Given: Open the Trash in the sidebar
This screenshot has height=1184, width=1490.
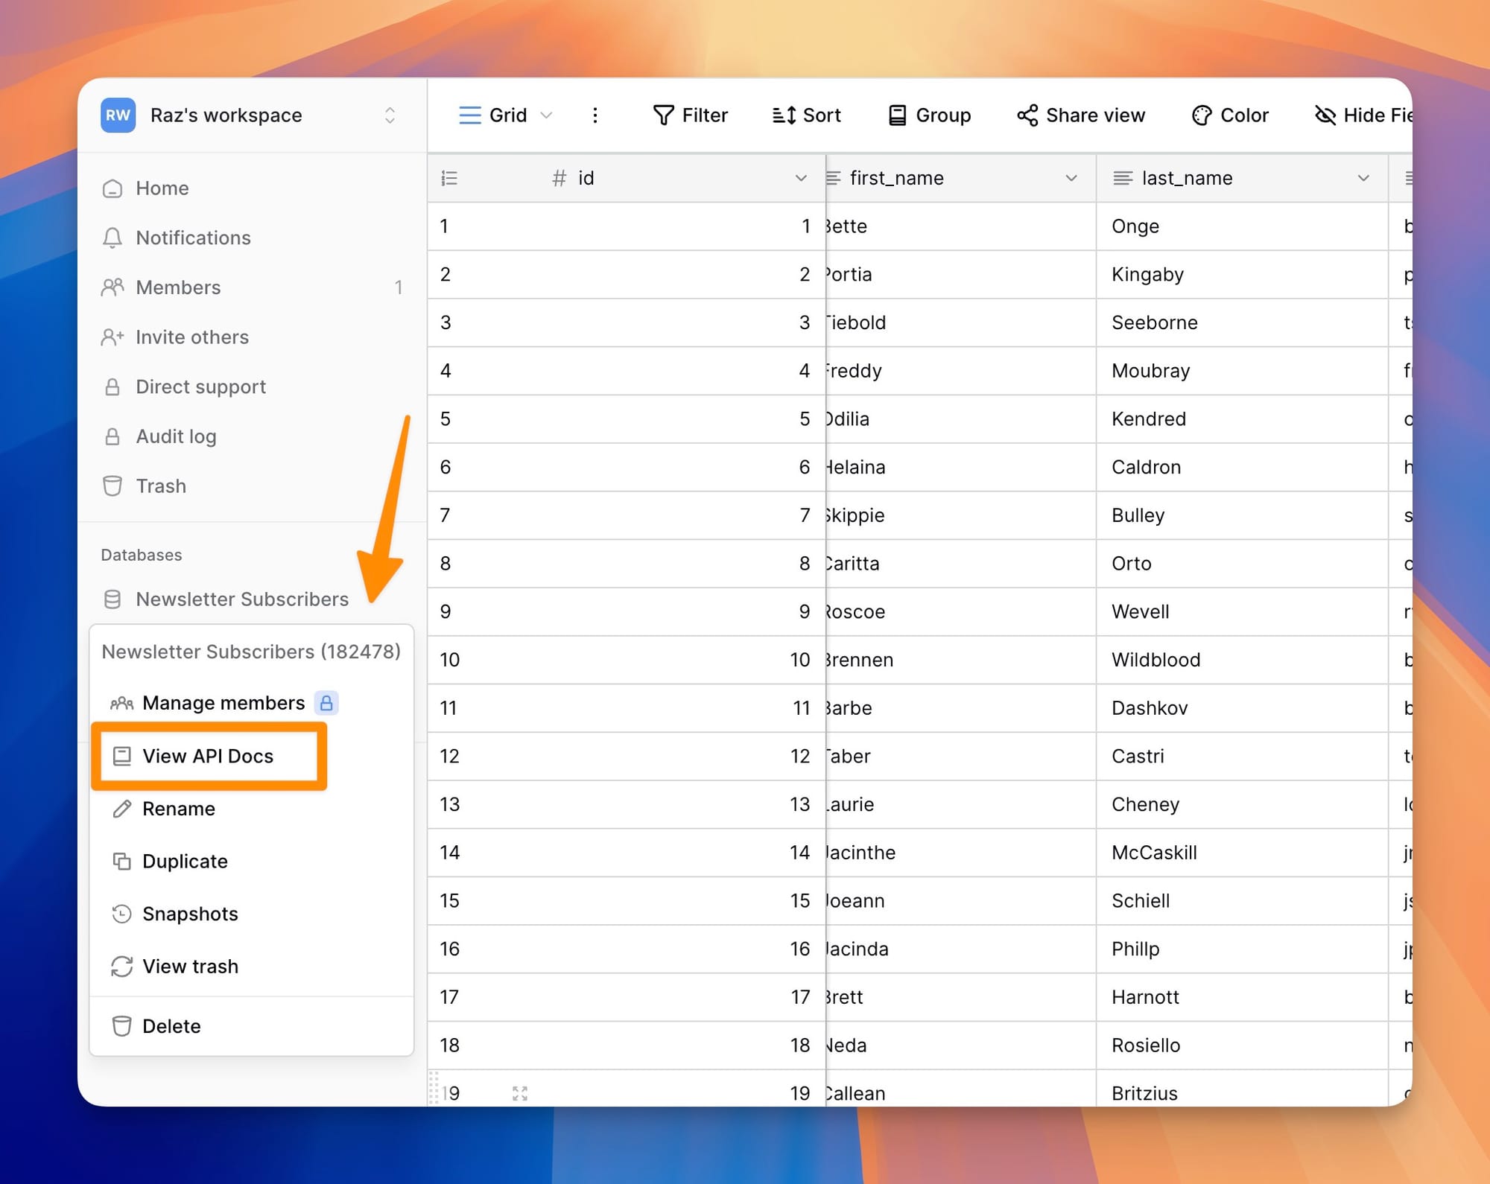Looking at the screenshot, I should pos(161,486).
